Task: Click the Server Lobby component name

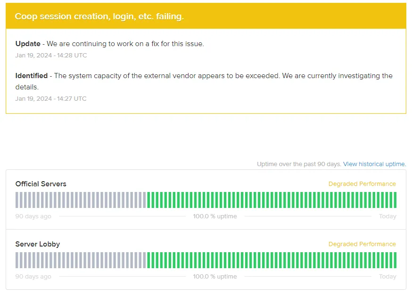Action: point(38,244)
